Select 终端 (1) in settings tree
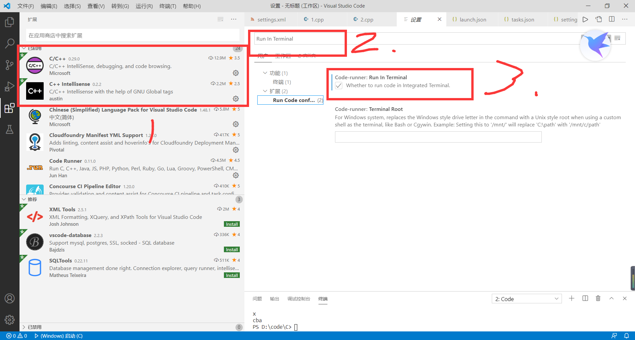Screen dimensions: 635x340 point(282,82)
